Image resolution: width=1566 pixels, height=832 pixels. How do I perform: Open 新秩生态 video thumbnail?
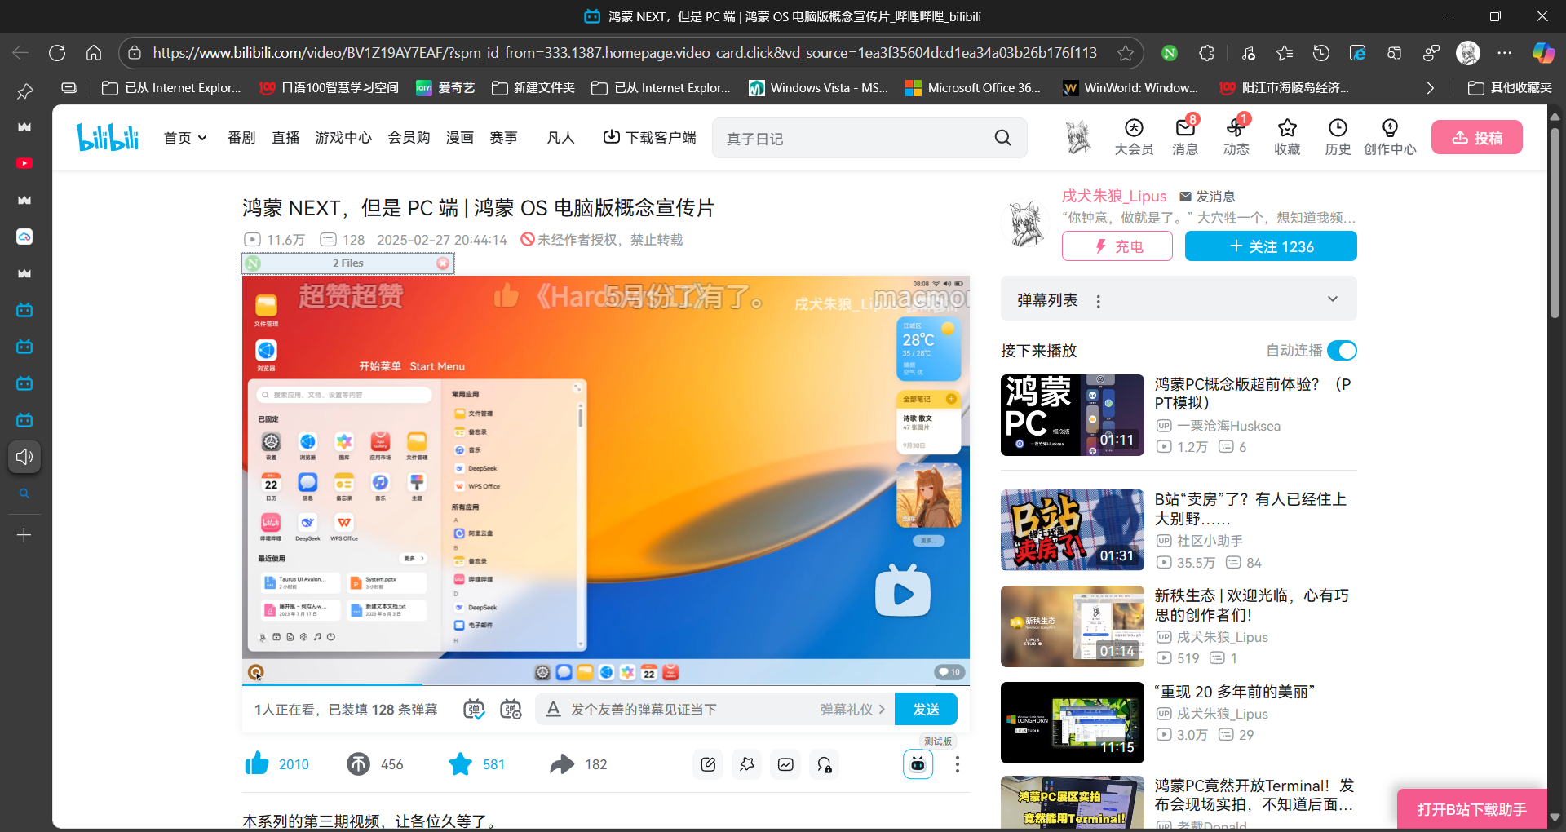coord(1072,626)
